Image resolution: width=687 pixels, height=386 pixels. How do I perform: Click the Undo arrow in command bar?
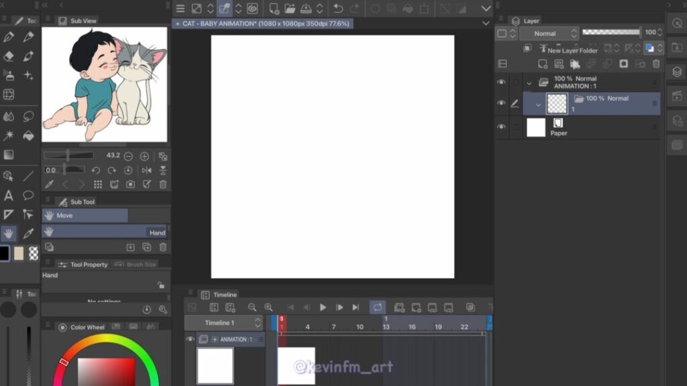[x=338, y=9]
